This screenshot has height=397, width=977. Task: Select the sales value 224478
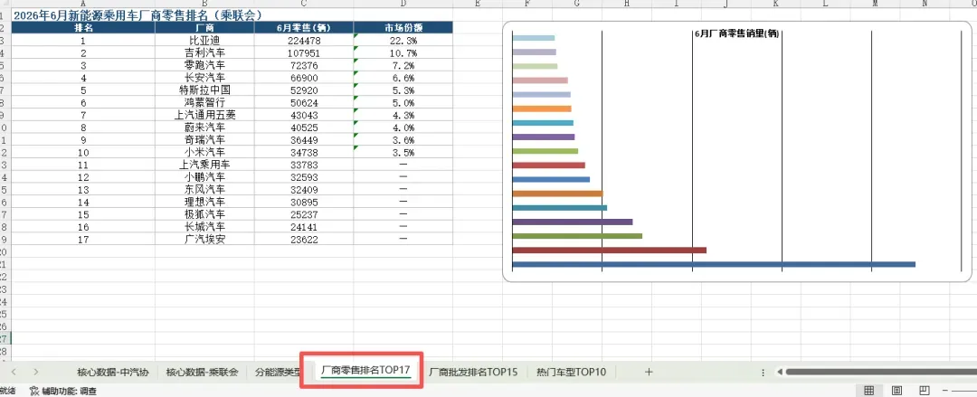(303, 41)
